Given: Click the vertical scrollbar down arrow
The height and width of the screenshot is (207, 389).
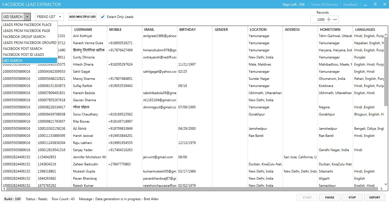Looking at the screenshot, I should pyautogui.click(x=386, y=184).
